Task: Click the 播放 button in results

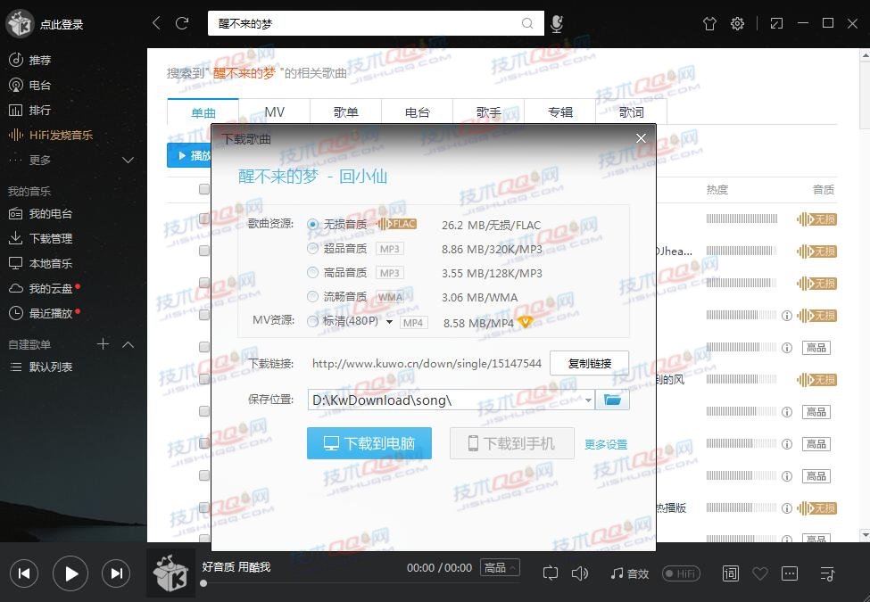Action: (x=189, y=155)
